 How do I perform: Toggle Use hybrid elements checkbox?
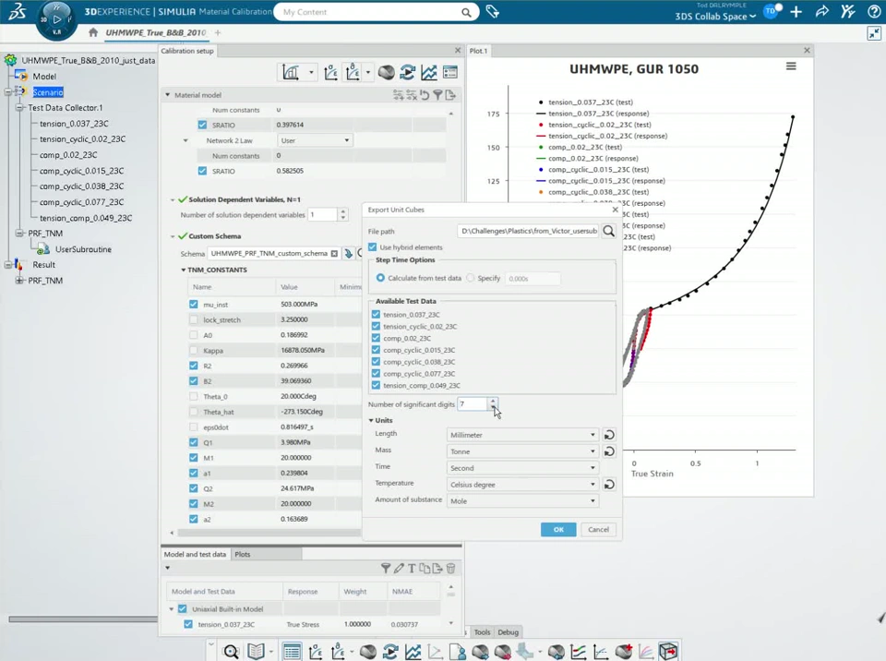click(x=372, y=247)
